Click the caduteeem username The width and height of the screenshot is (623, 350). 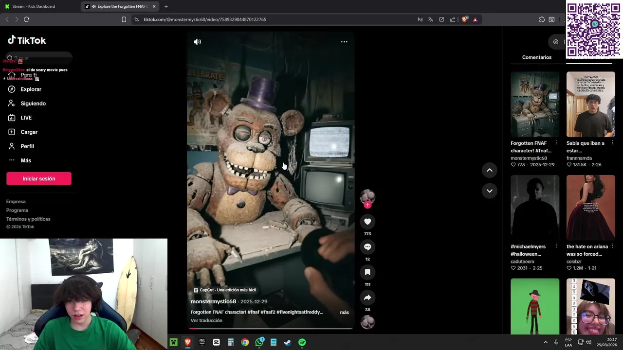[x=522, y=262]
